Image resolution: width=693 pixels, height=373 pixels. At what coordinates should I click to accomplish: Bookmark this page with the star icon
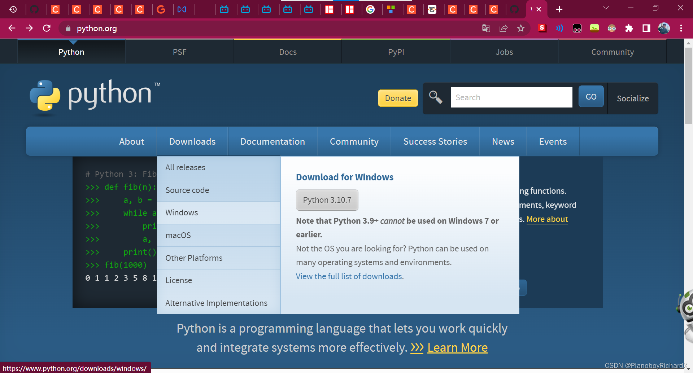[x=521, y=28]
